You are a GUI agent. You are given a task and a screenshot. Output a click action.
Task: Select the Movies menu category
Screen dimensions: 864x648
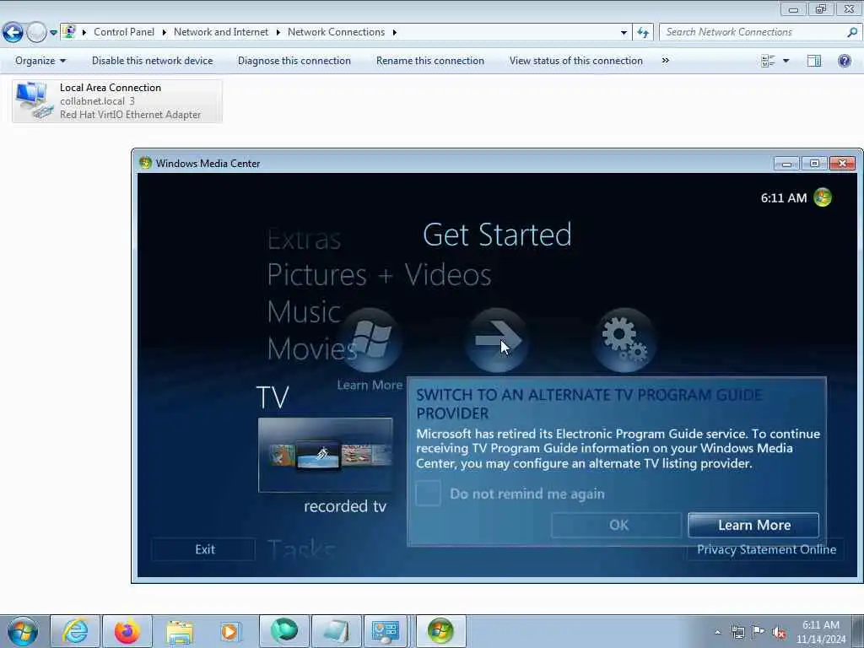312,348
